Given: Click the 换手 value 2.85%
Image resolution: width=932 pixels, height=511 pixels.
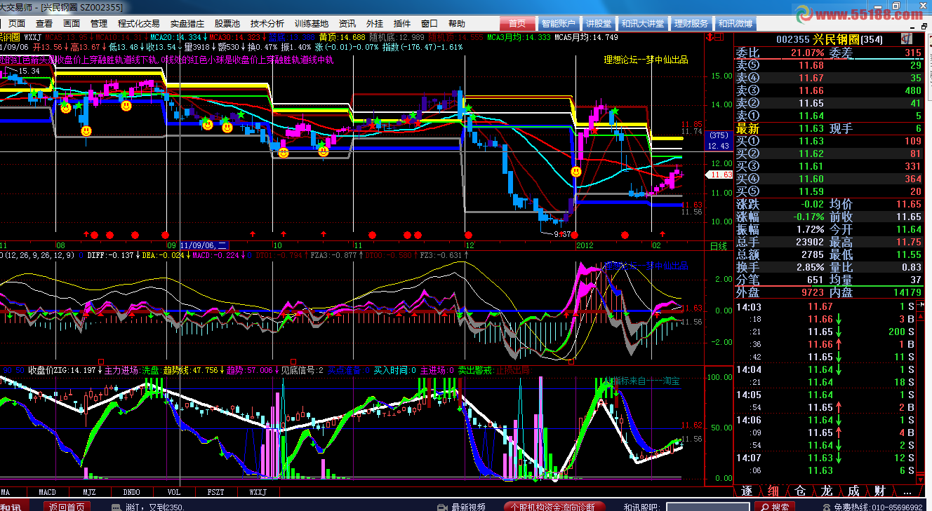Looking at the screenshot, I should coord(811,267).
